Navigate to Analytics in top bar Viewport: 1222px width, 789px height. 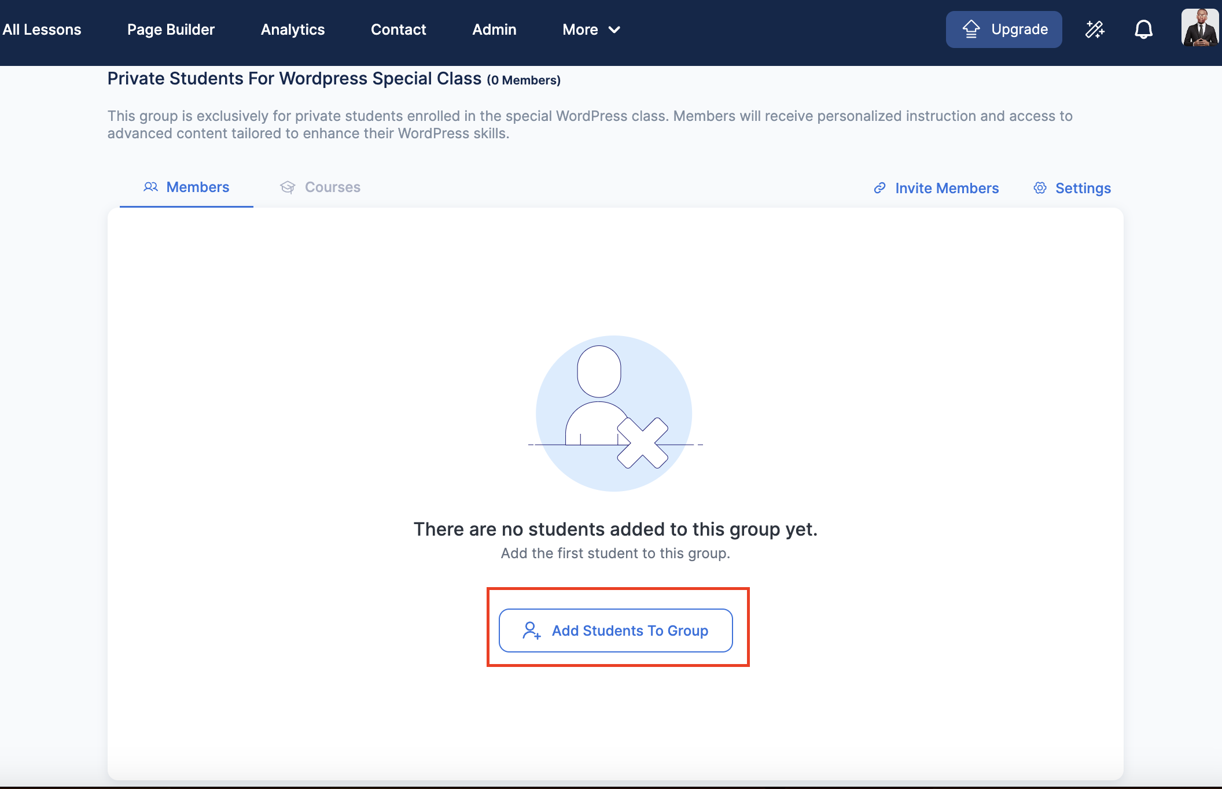[293, 30]
